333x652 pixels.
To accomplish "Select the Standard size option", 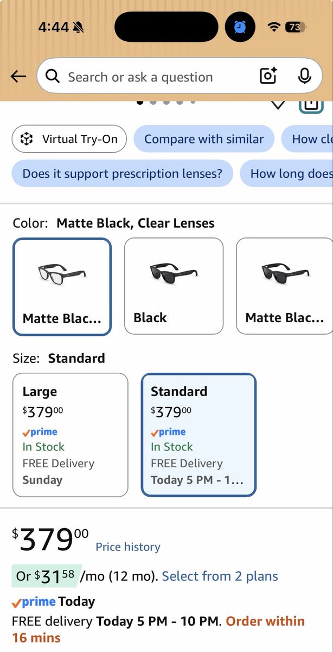I will (198, 435).
